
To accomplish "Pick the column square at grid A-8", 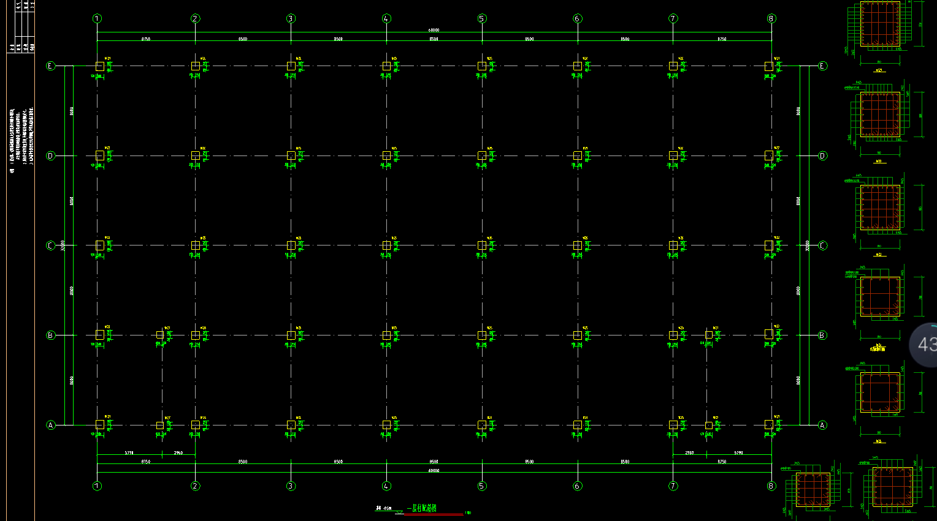I will click(x=769, y=424).
